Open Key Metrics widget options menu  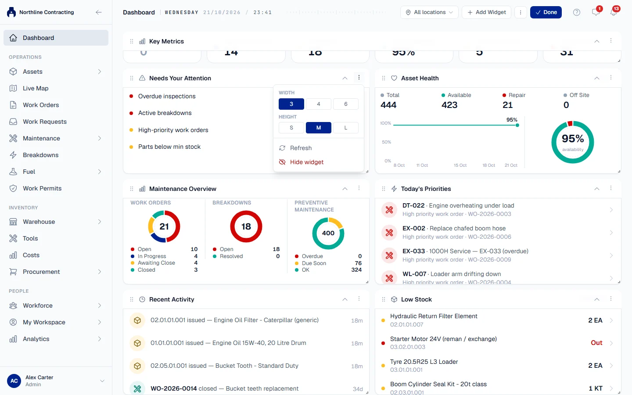coord(611,41)
